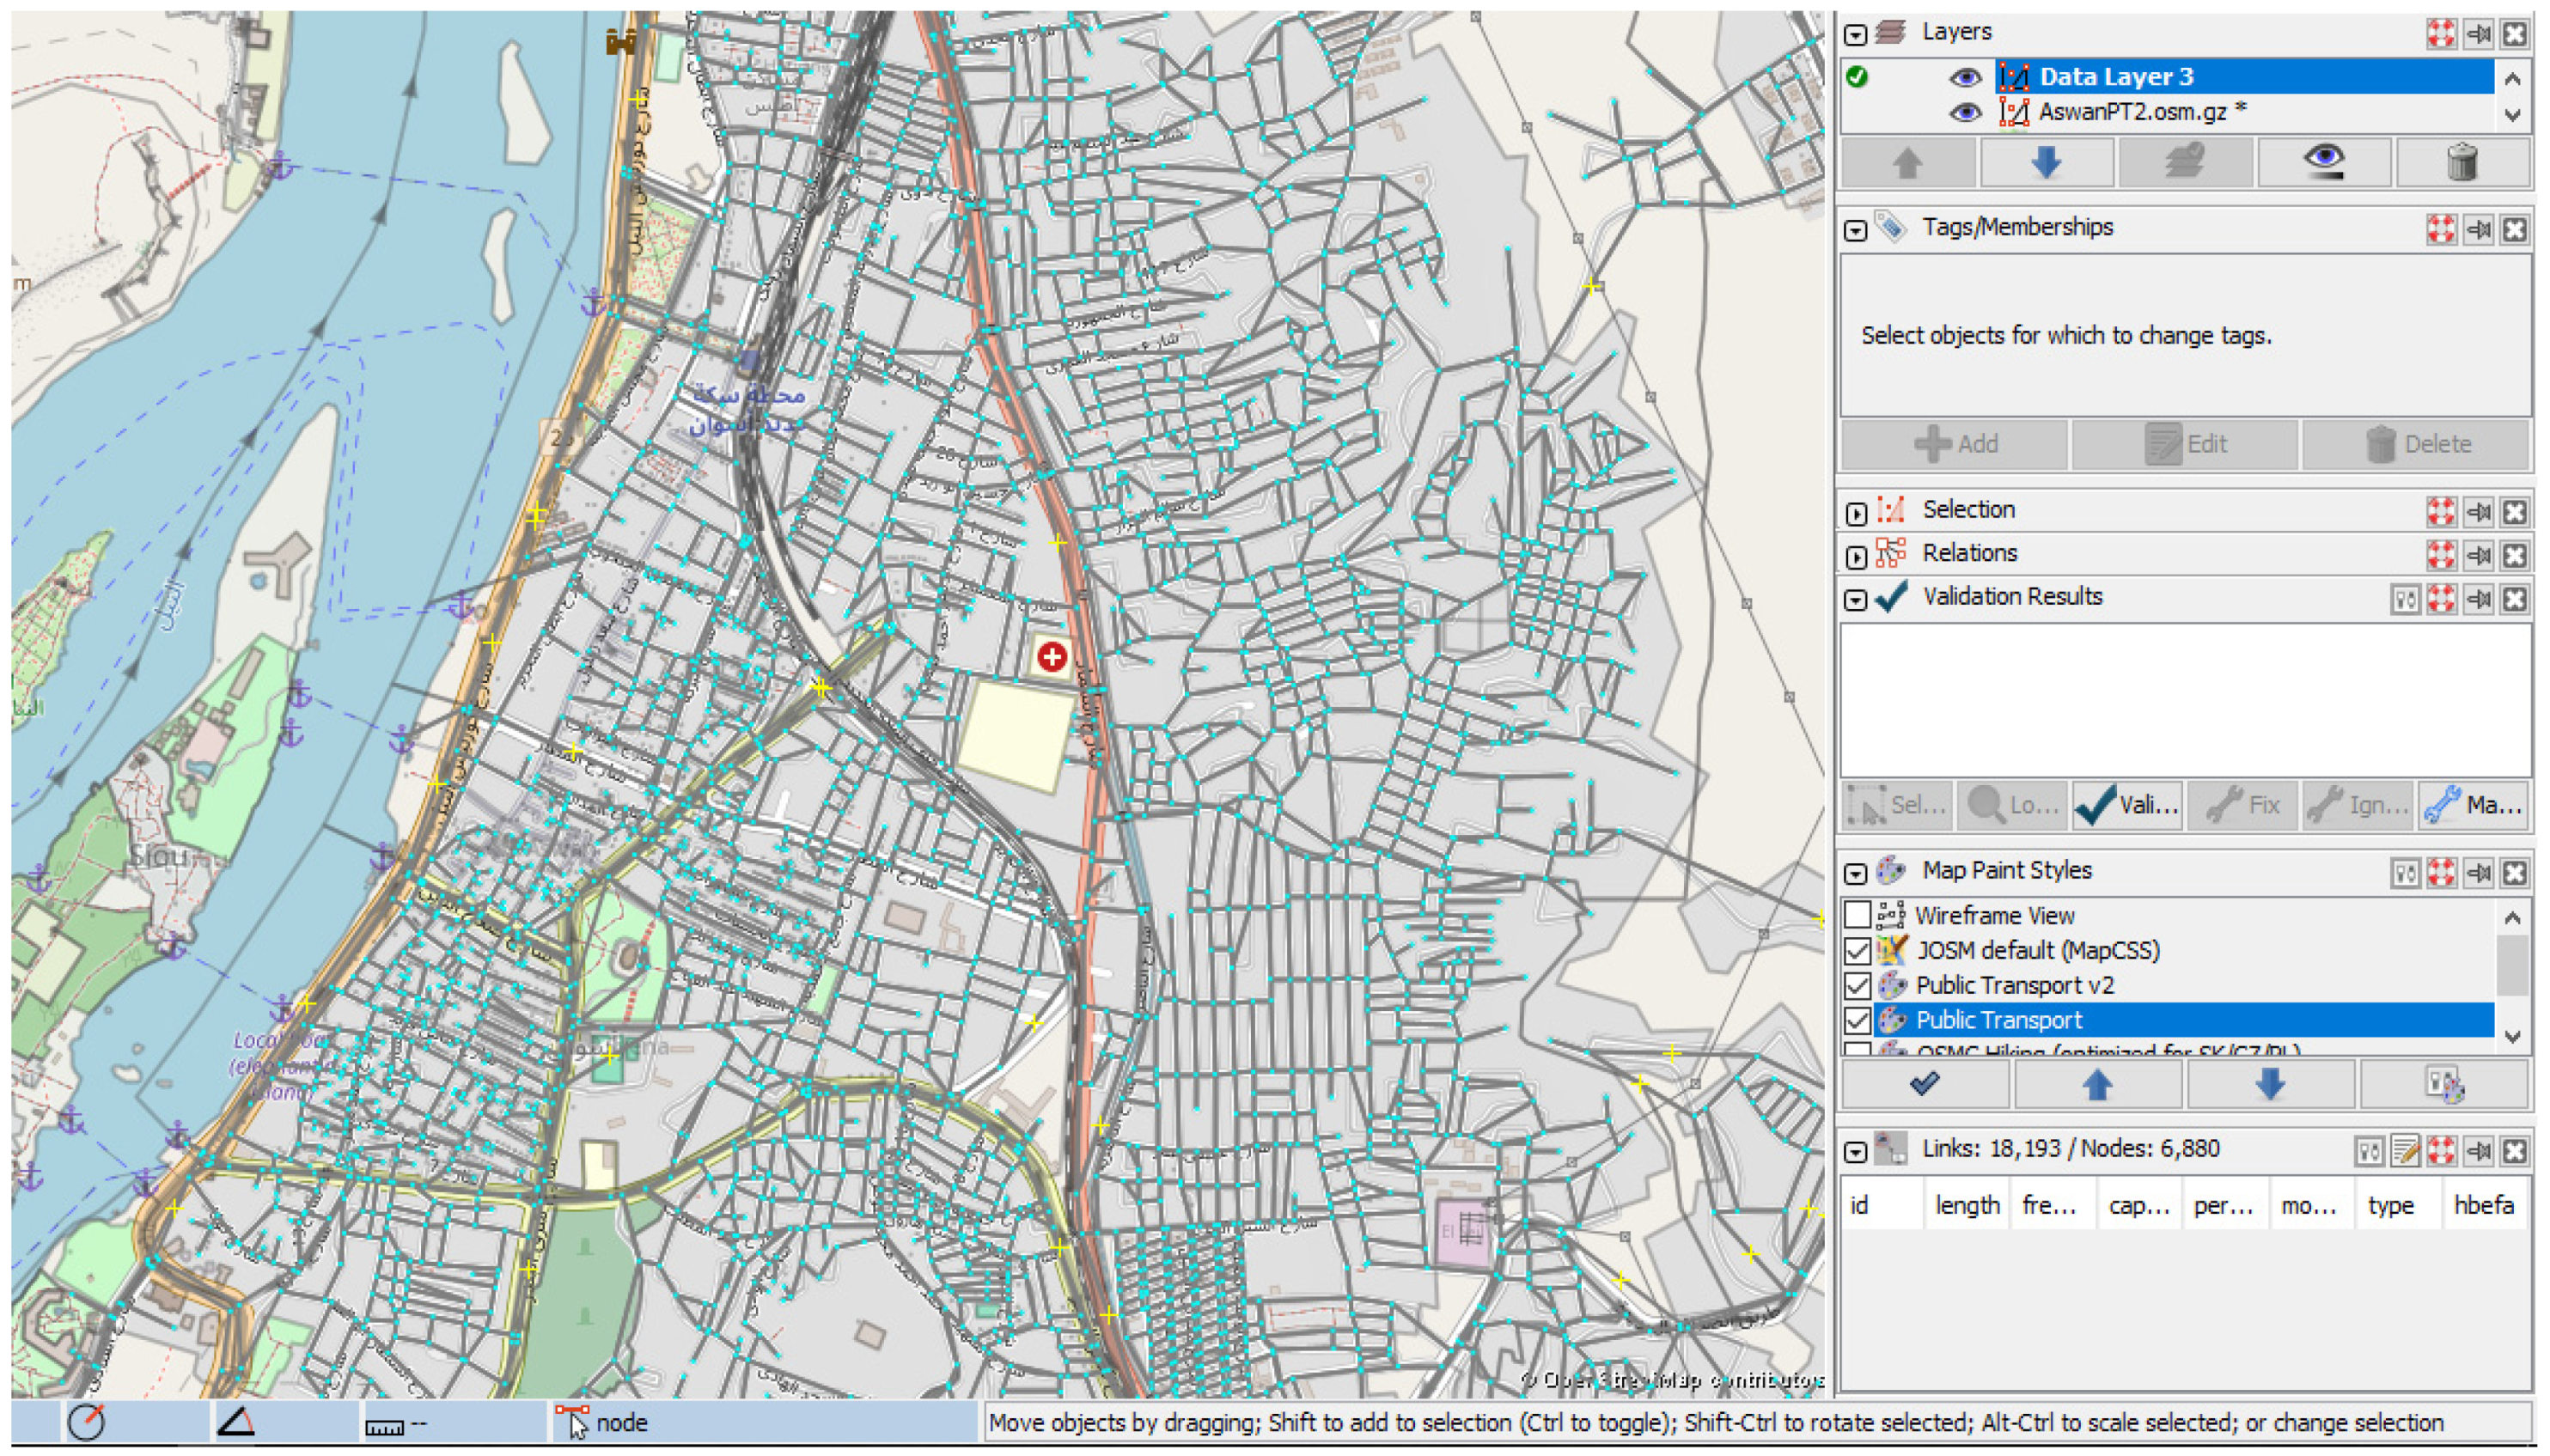Click edit icon in Links panel header
This screenshot has height=1456, width=2550.
pos(2405,1151)
